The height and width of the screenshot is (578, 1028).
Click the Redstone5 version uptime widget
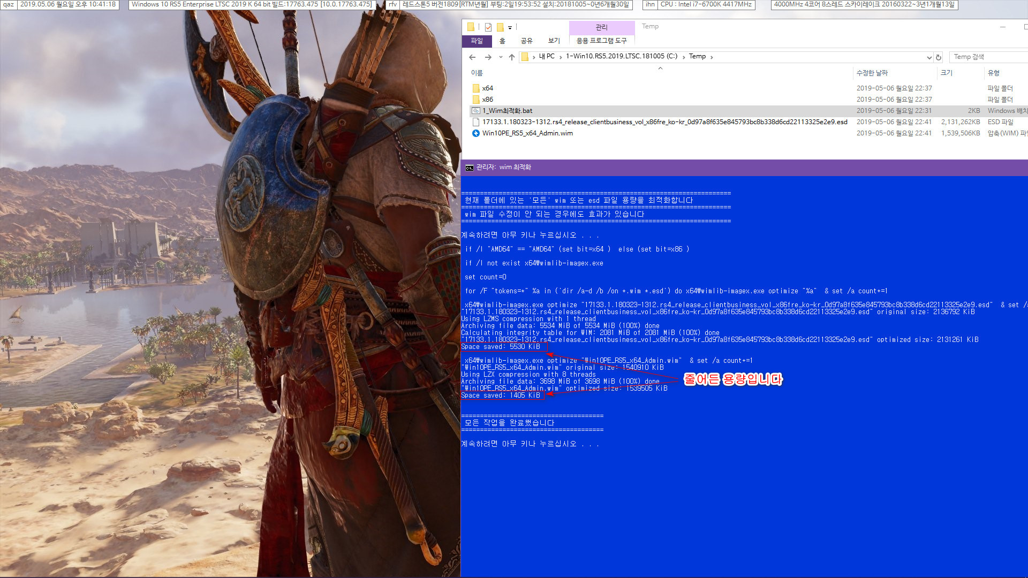[517, 4]
